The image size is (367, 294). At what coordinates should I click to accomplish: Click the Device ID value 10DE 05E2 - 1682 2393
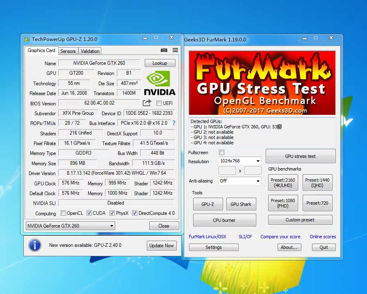tap(149, 113)
